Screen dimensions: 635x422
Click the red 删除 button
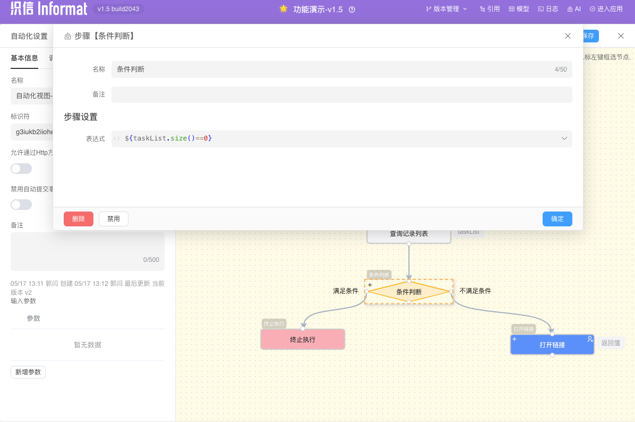pyautogui.click(x=79, y=219)
